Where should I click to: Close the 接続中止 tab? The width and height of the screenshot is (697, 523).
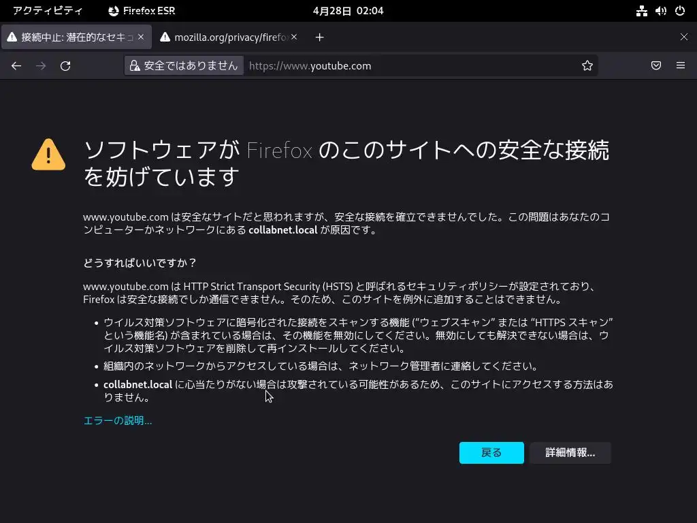[x=141, y=37]
